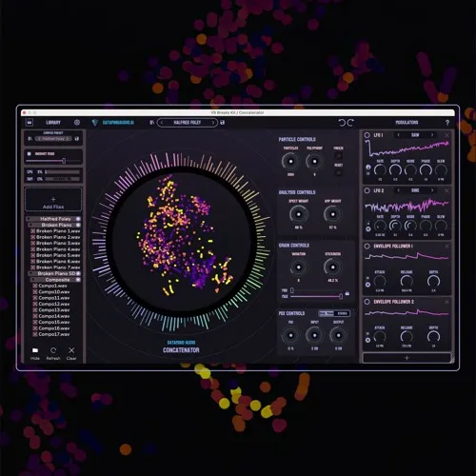This screenshot has height=476, width=476.
Task: Click the Broken Piano SD folder row
Action: pyautogui.click(x=54, y=273)
